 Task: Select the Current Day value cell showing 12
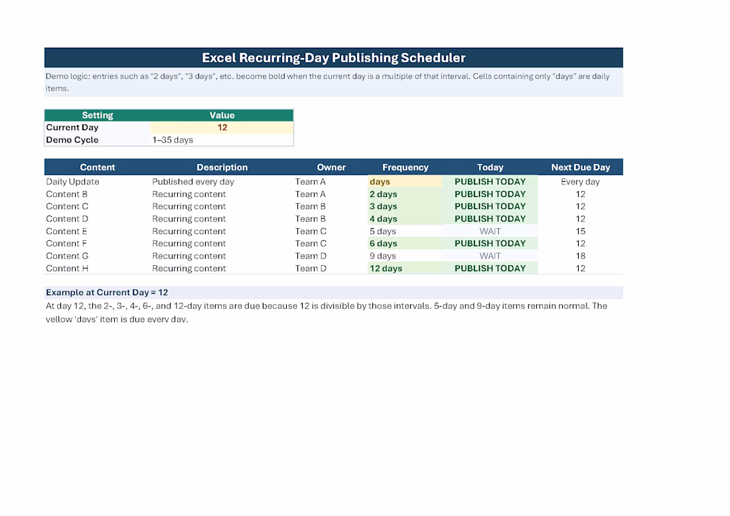click(x=222, y=127)
